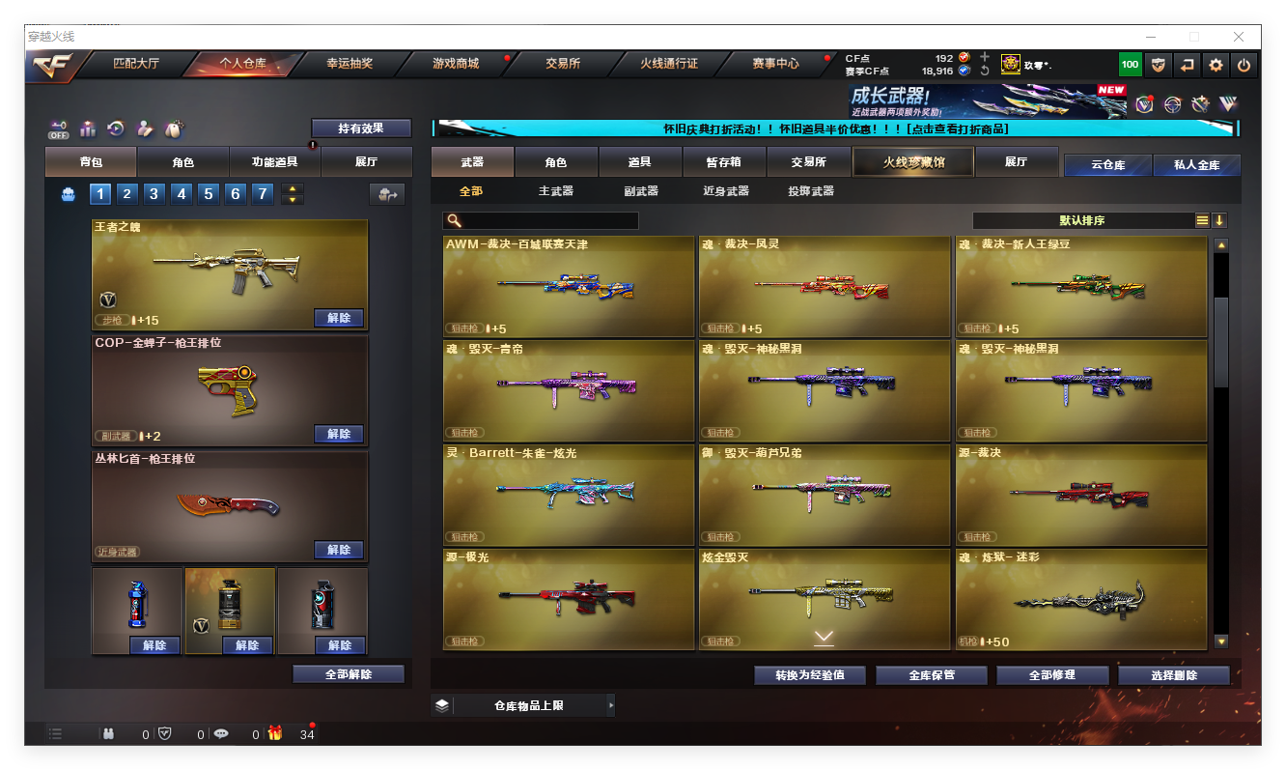Click the 全部解除 button
The width and height of the screenshot is (1286, 770).
(349, 674)
